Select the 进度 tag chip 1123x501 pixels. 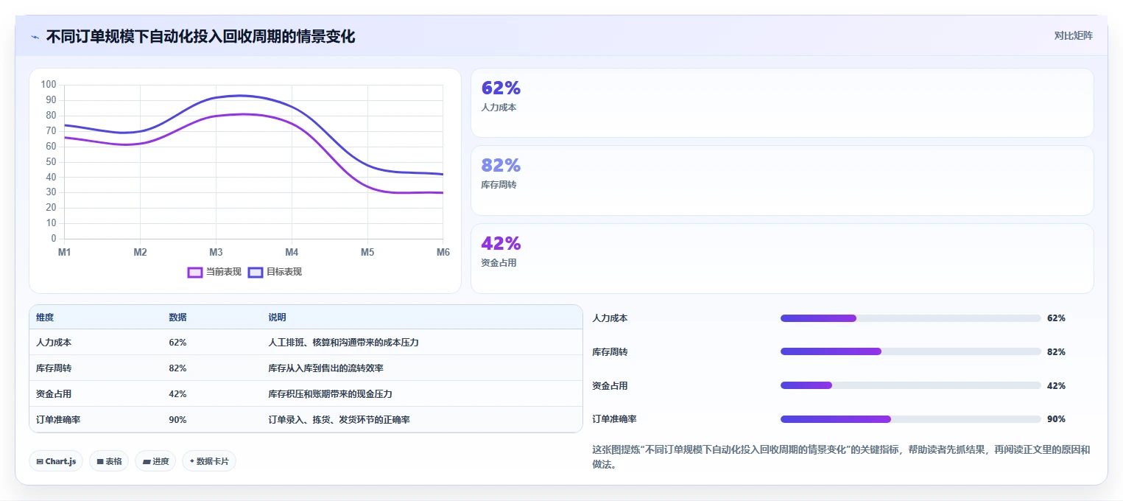click(x=155, y=461)
